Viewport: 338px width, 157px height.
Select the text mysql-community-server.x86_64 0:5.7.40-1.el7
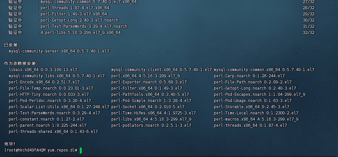(x=59, y=51)
